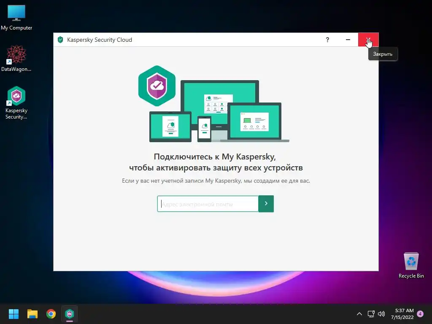Open the Windows Start menu

point(13,314)
